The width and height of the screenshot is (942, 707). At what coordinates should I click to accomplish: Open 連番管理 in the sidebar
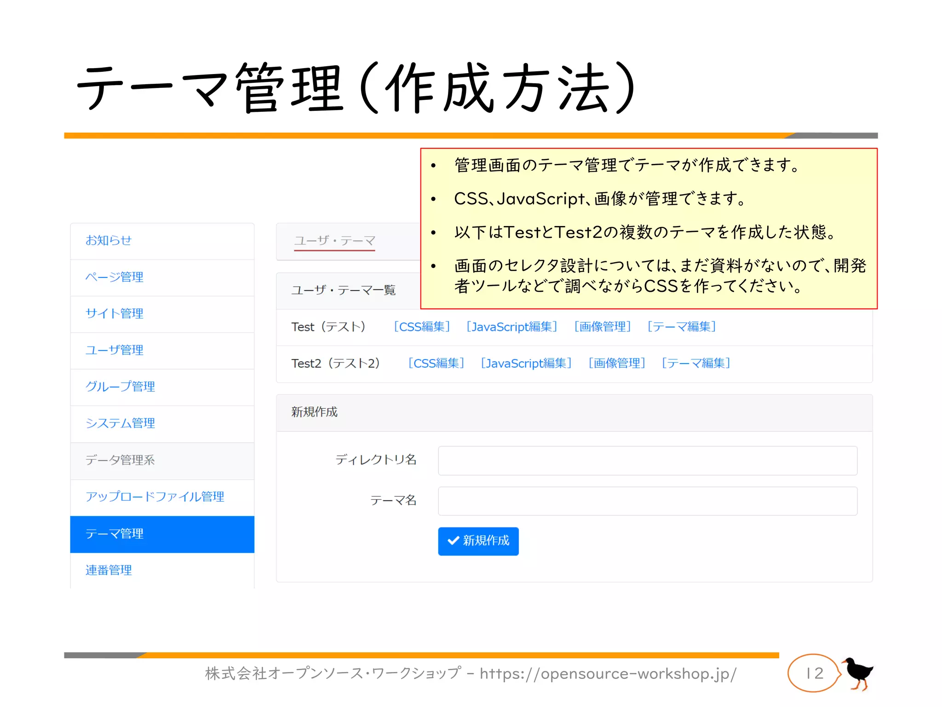click(162, 571)
